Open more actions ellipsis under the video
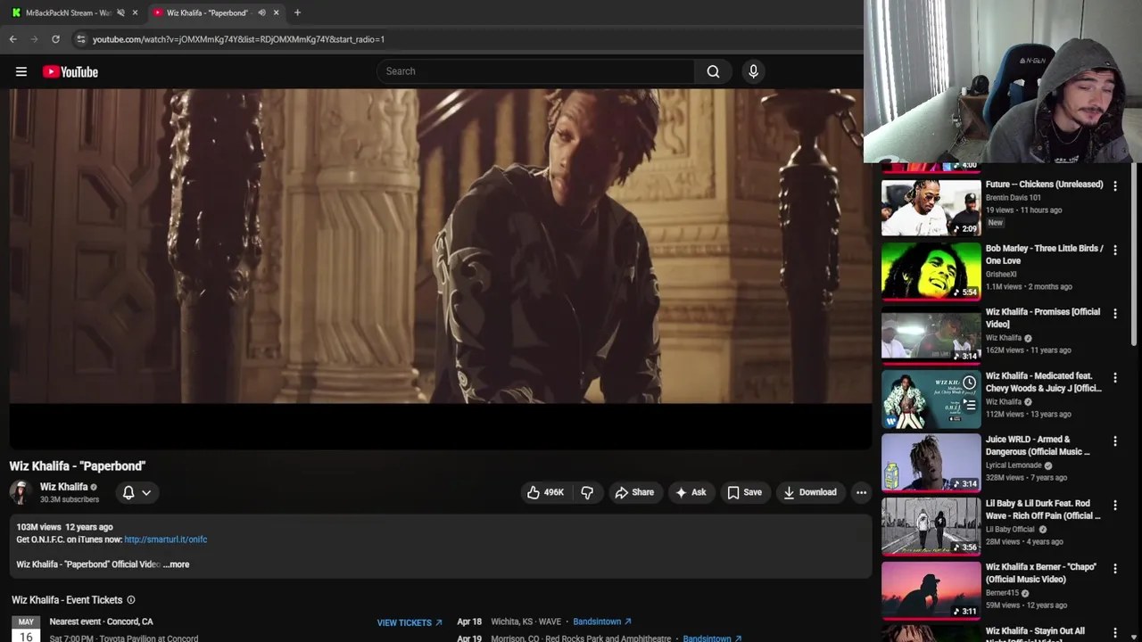Viewport: 1142px width, 642px height. tap(861, 492)
